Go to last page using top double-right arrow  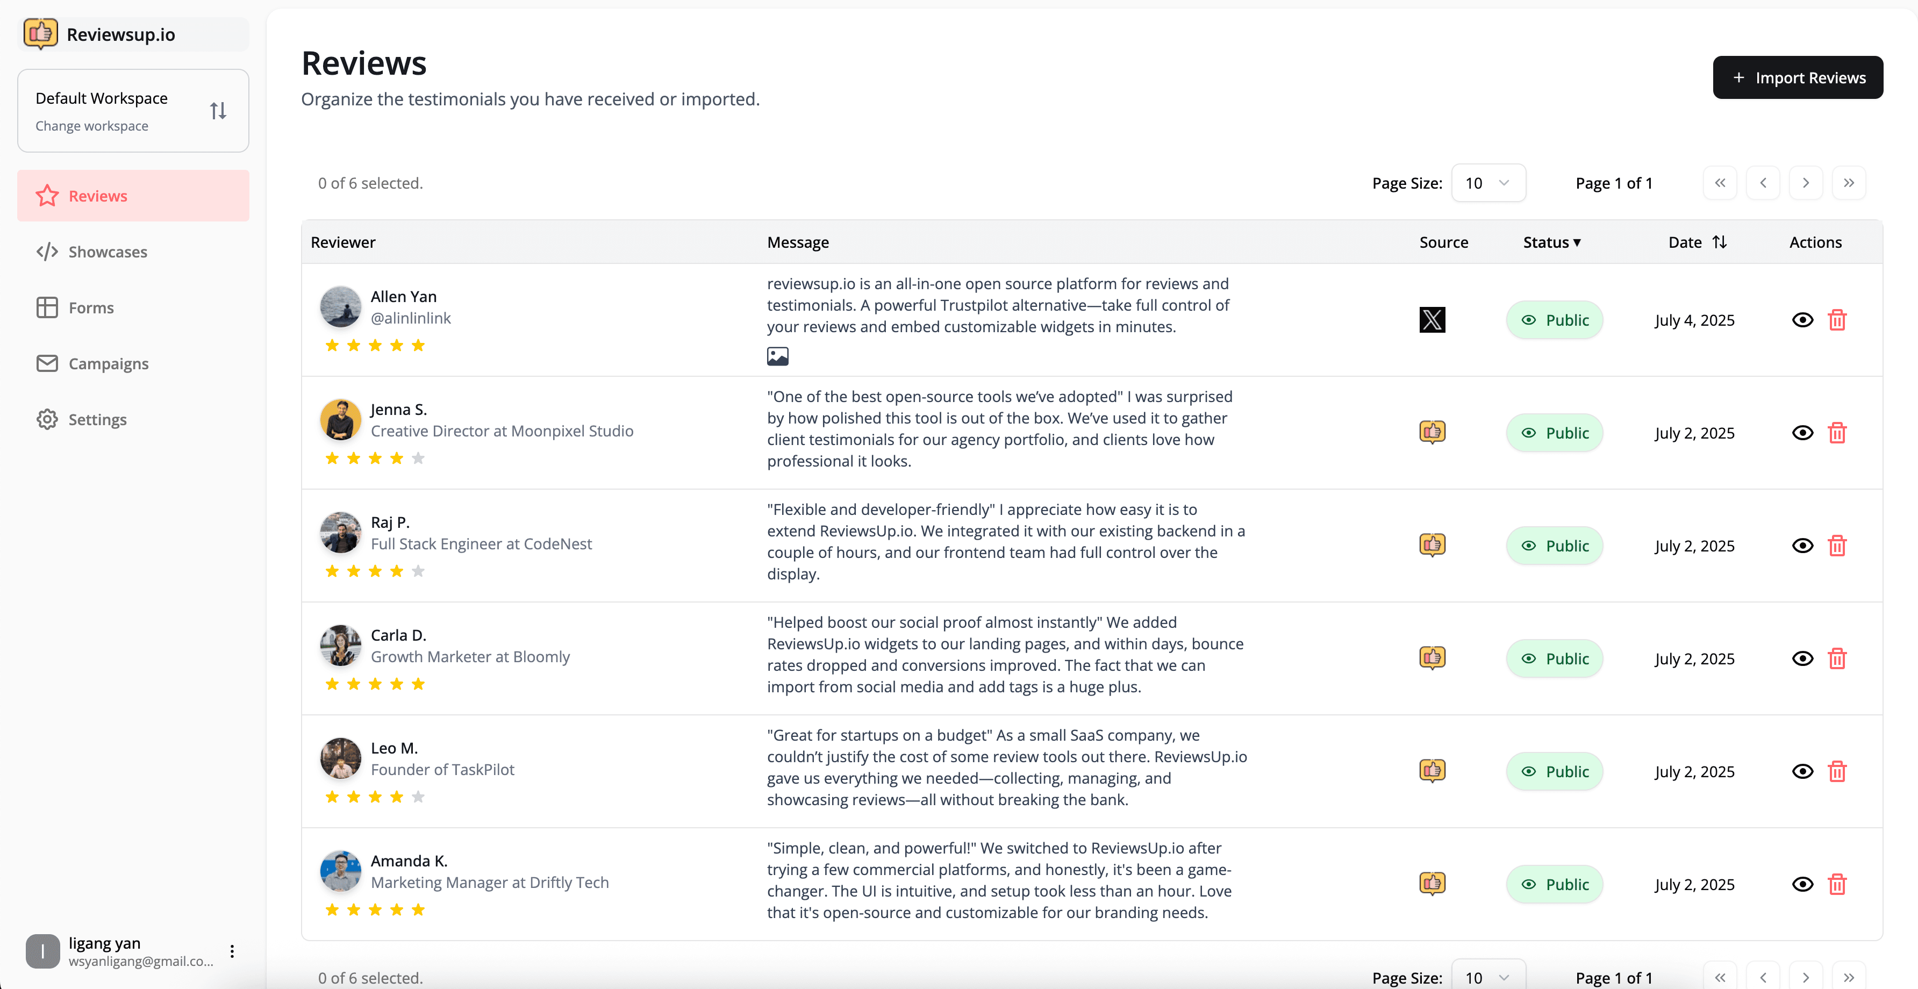coord(1849,183)
